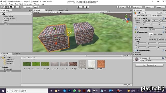Click the Position Y field
This screenshot has height=93, width=166.
pos(155,20)
